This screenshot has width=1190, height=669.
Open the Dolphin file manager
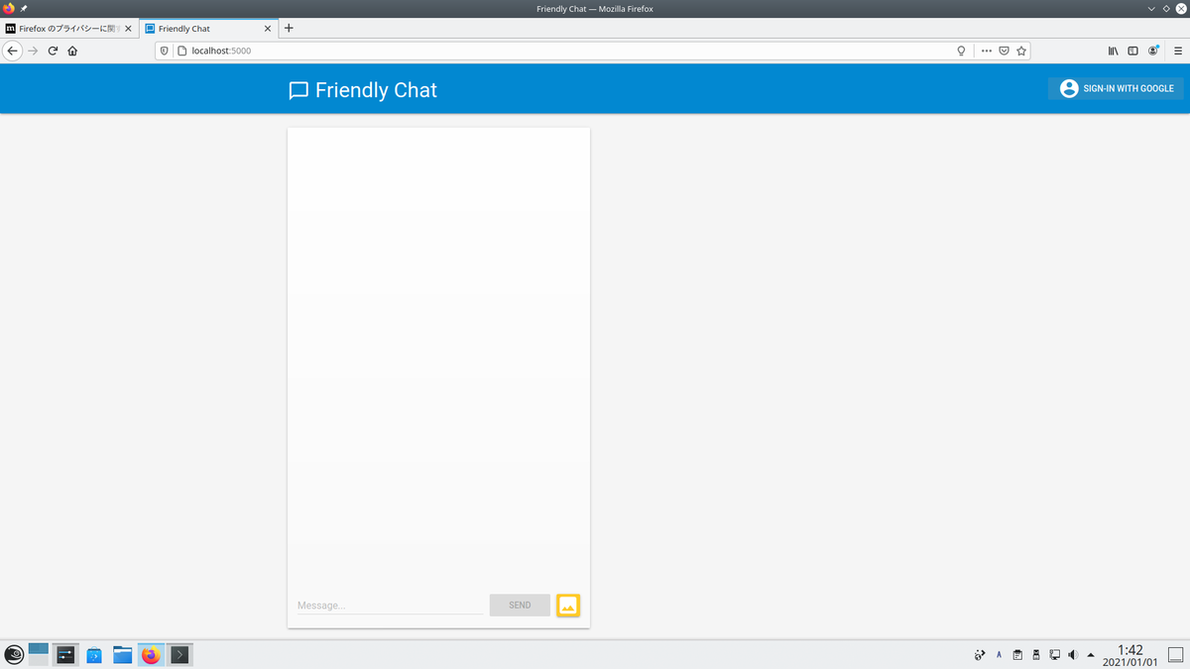[123, 654]
